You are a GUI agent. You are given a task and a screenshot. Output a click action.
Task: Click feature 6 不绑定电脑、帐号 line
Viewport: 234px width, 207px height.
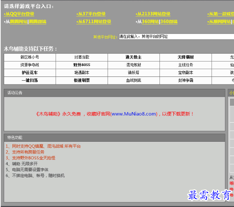(35, 175)
